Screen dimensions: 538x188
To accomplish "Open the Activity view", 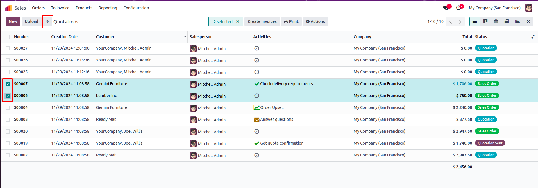I will [528, 21].
